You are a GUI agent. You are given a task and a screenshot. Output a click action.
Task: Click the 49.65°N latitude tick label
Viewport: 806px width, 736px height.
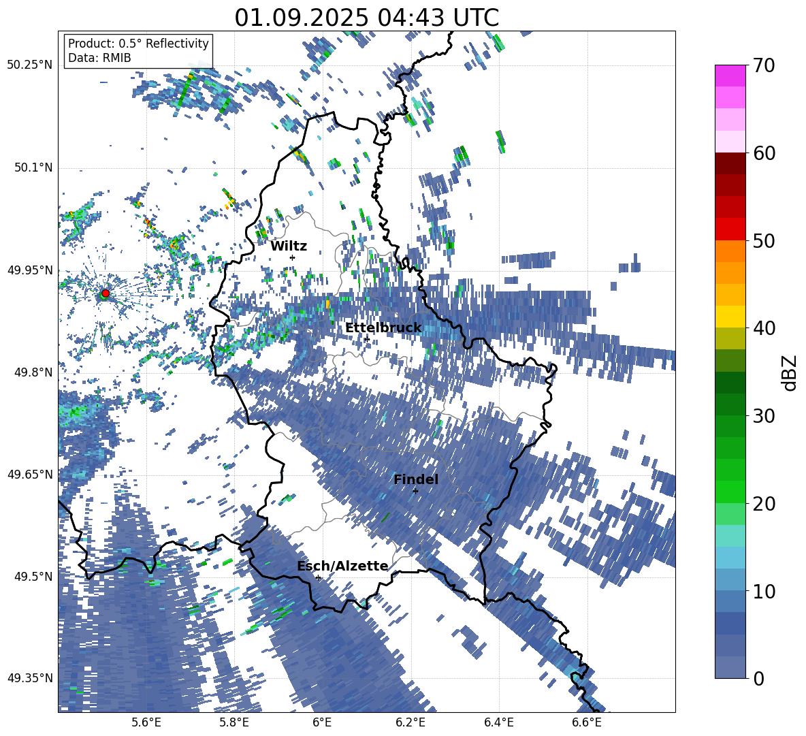[x=30, y=474]
